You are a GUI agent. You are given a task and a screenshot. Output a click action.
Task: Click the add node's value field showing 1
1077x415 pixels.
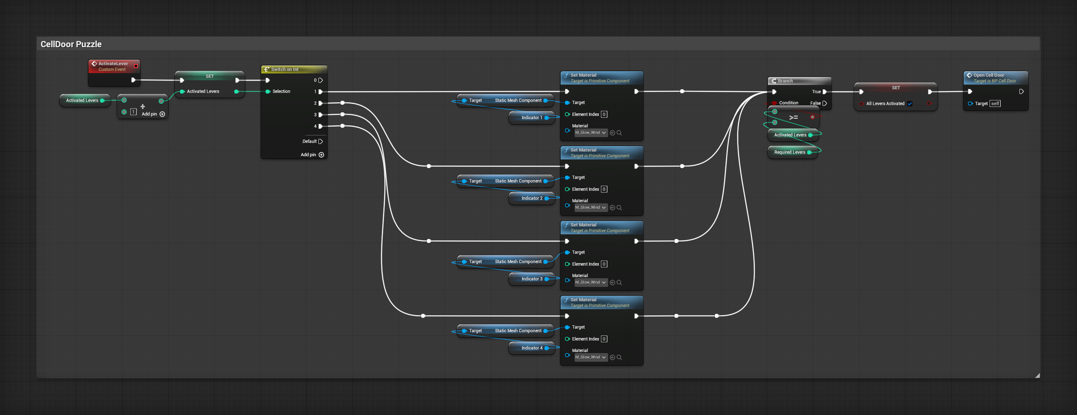coord(134,112)
